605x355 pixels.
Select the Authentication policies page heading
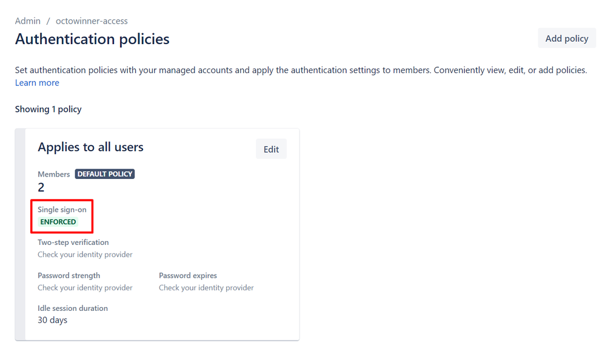point(92,39)
